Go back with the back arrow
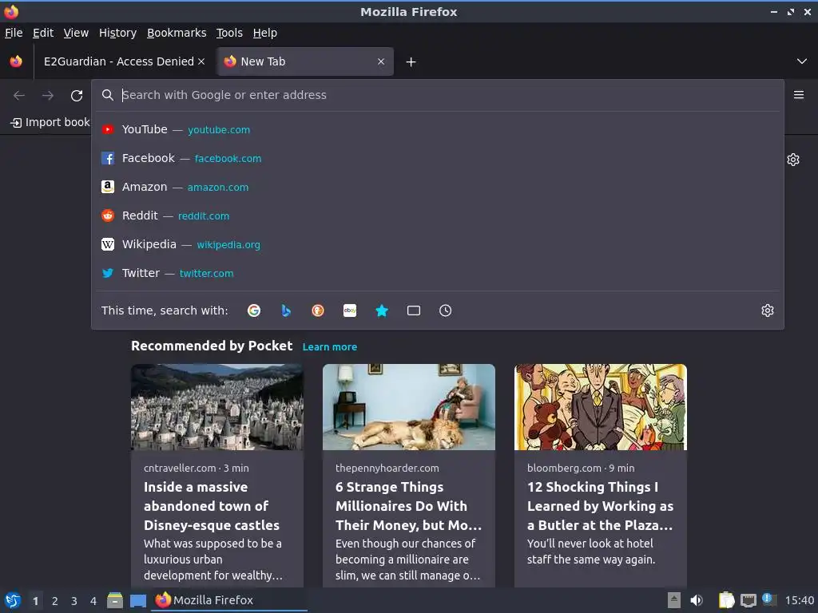The width and height of the screenshot is (818, 613). [x=19, y=96]
